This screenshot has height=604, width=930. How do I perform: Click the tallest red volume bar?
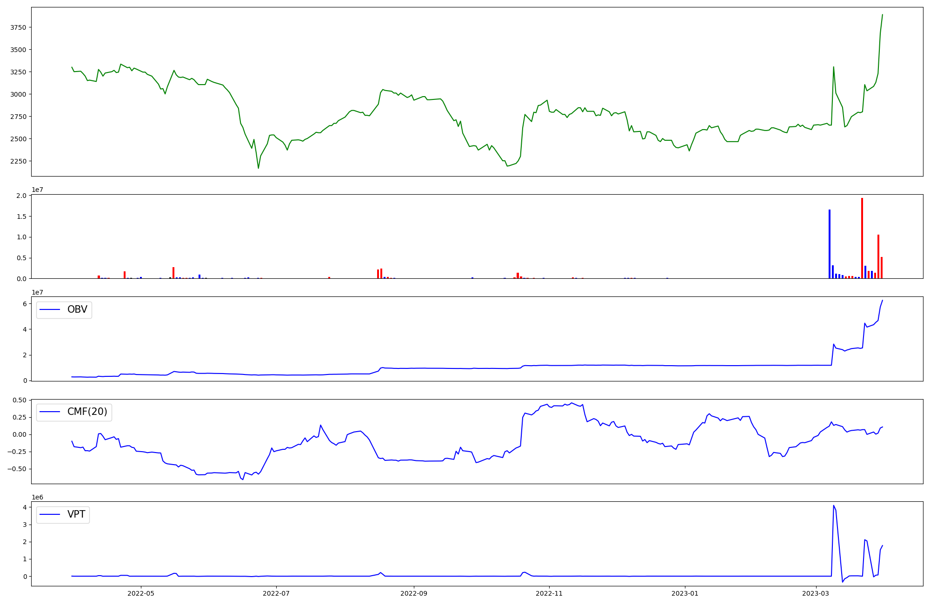point(862,238)
